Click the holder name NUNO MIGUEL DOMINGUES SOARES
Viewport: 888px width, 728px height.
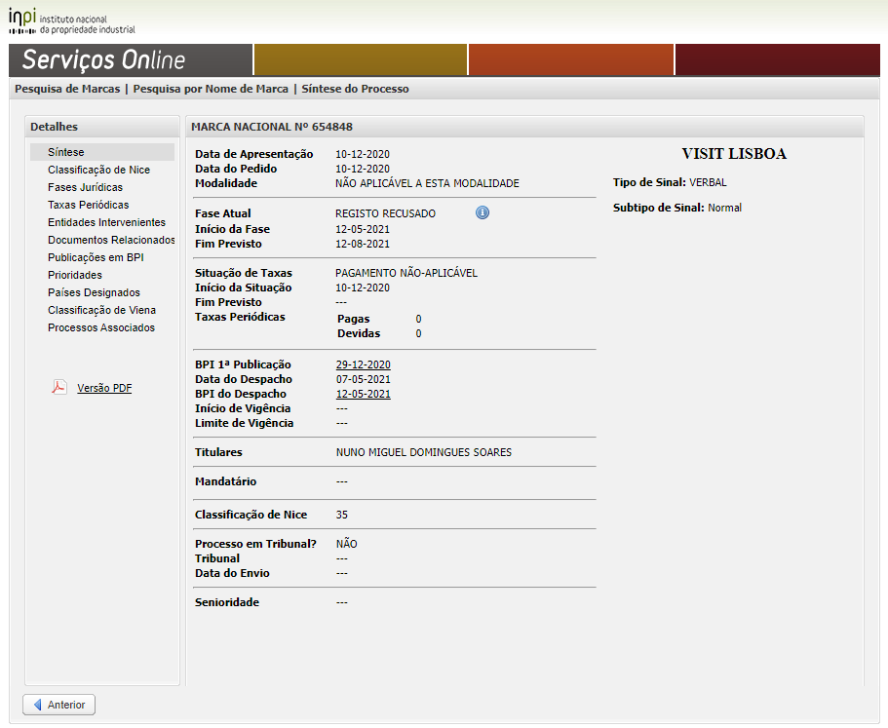point(424,452)
